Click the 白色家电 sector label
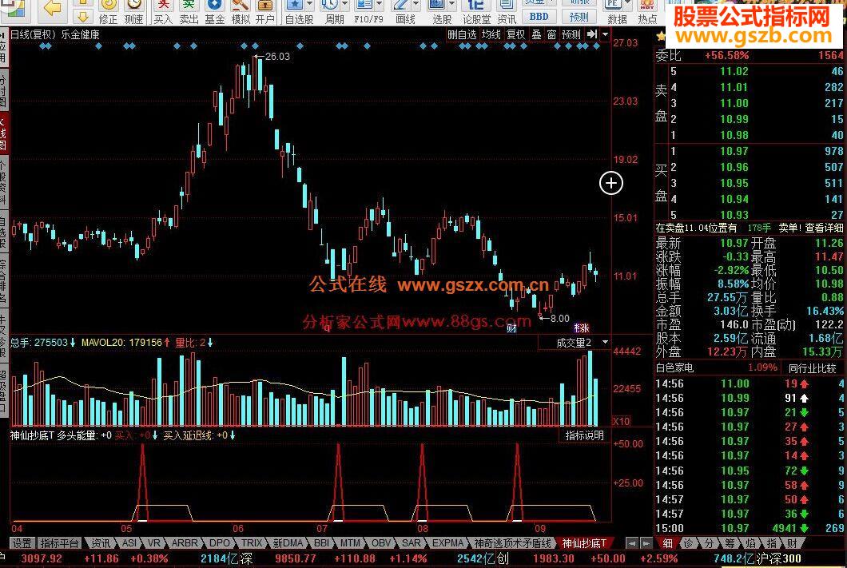Screen dimensions: 847x568 click(674, 368)
